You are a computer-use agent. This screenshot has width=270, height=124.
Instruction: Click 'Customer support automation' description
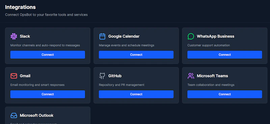(x=209, y=45)
